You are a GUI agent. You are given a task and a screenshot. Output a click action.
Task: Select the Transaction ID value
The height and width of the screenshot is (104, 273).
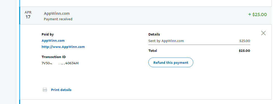60,63
